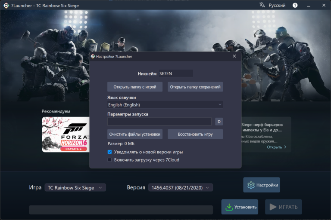
Task: Close the Настройки 7Launcher dialog
Action: pyautogui.click(x=234, y=56)
